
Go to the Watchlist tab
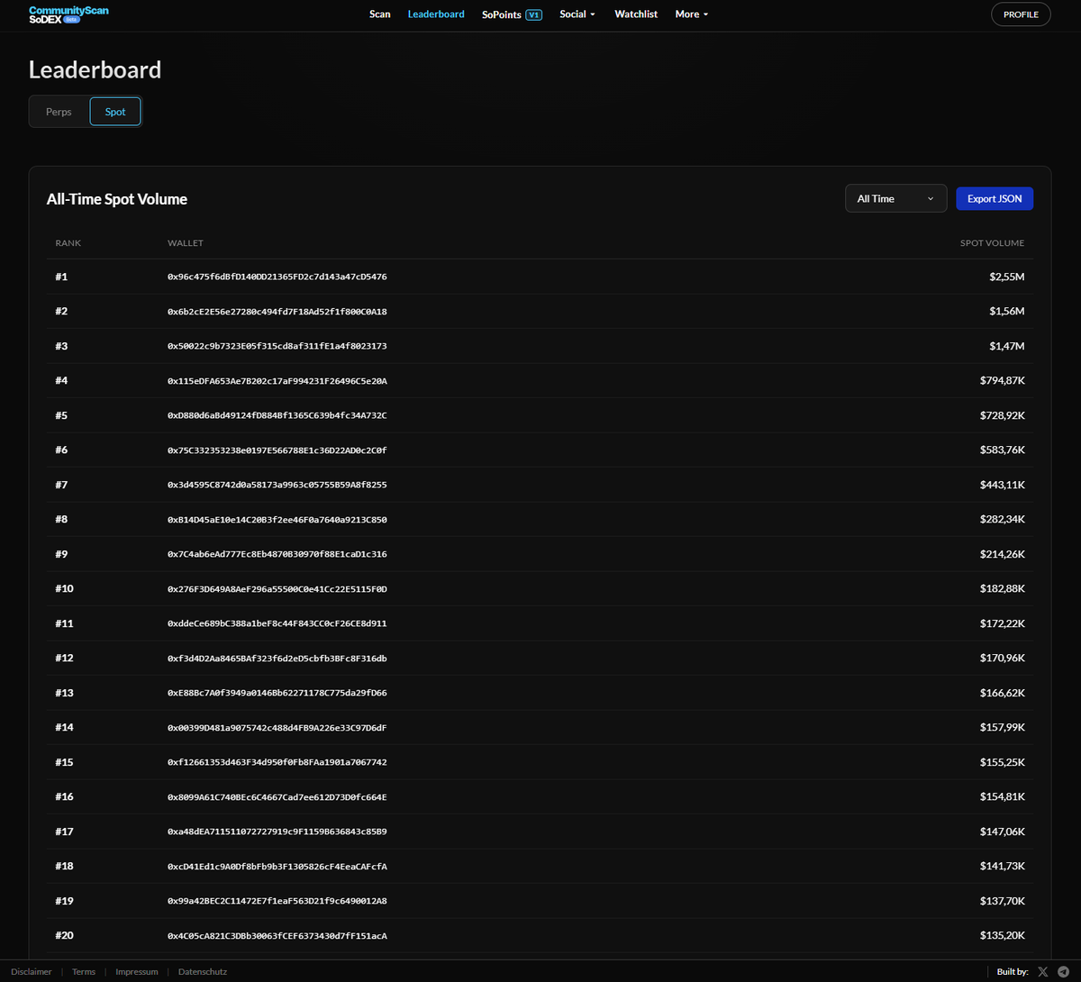[x=635, y=14]
